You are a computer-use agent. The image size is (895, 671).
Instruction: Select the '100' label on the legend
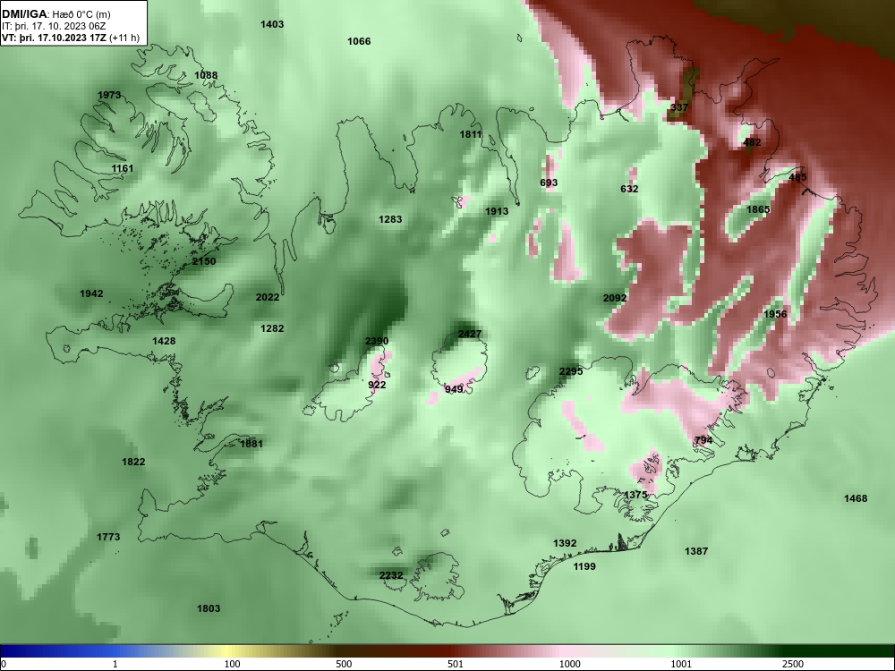point(232,664)
